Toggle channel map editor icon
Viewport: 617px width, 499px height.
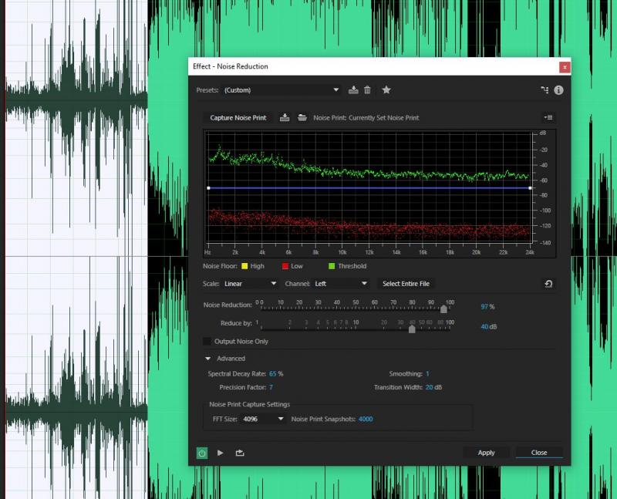pyautogui.click(x=545, y=90)
